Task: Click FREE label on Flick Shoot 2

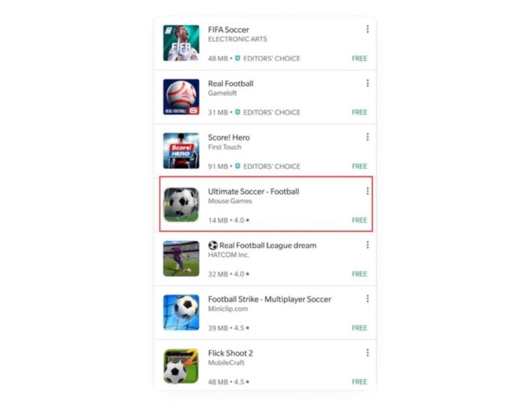Action: pos(360,382)
